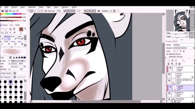Choose the AirBrush tool
The image size is (195, 109).
coord(7,38)
